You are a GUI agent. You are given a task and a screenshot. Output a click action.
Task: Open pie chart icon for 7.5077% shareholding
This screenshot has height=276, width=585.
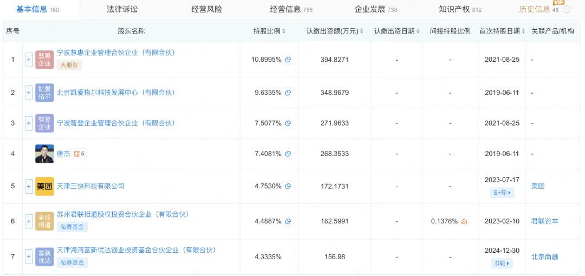coord(288,123)
